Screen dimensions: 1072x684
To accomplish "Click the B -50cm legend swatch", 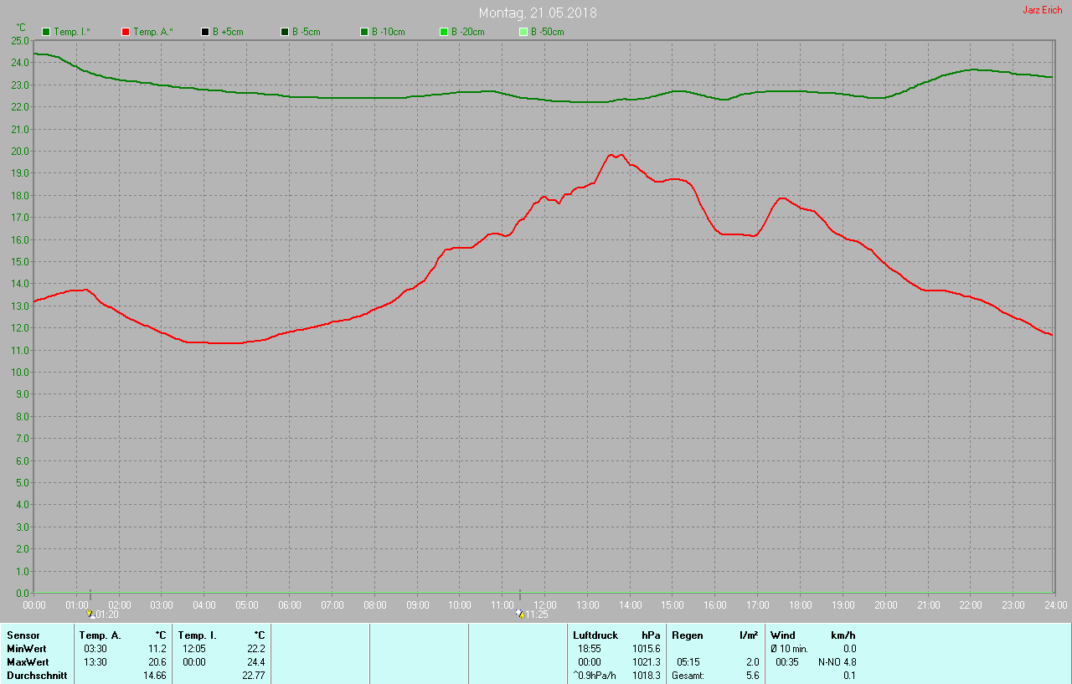I will (523, 32).
